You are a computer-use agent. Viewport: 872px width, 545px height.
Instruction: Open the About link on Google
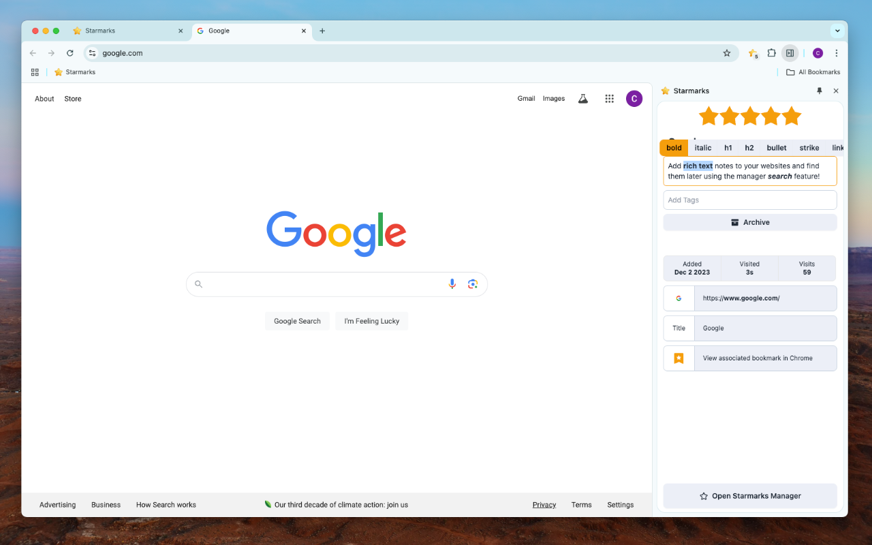click(44, 99)
